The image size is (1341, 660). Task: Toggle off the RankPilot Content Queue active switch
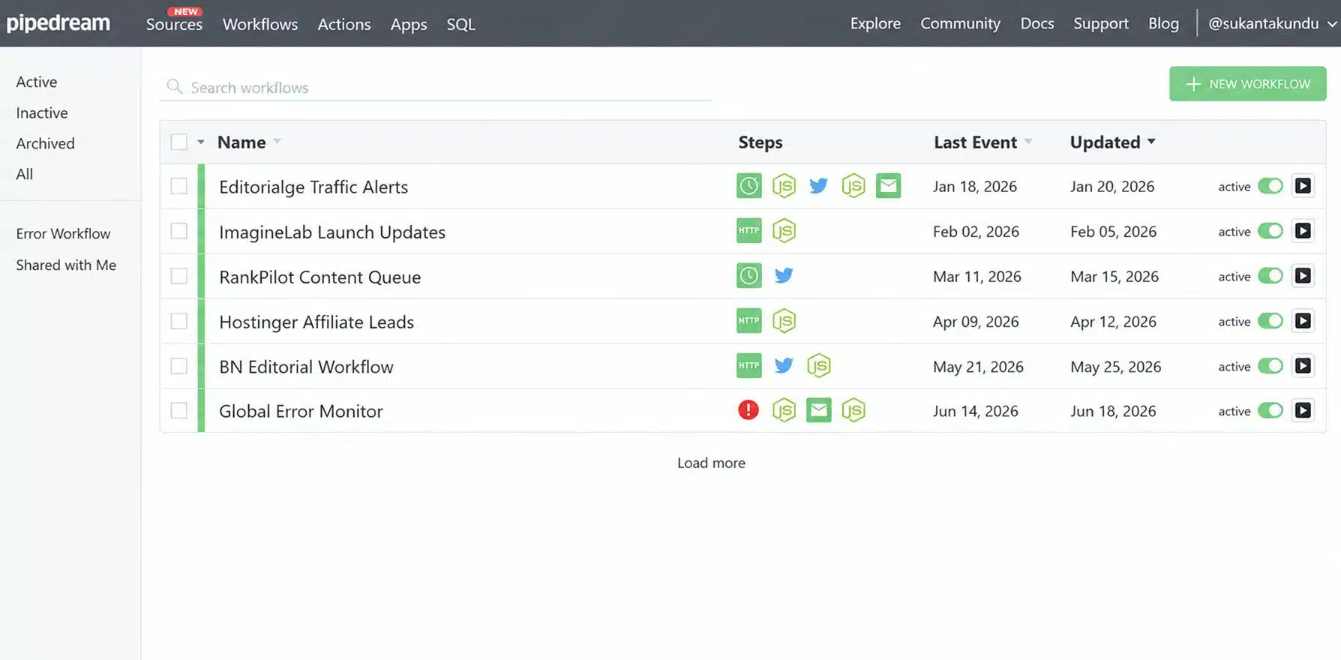click(1270, 276)
